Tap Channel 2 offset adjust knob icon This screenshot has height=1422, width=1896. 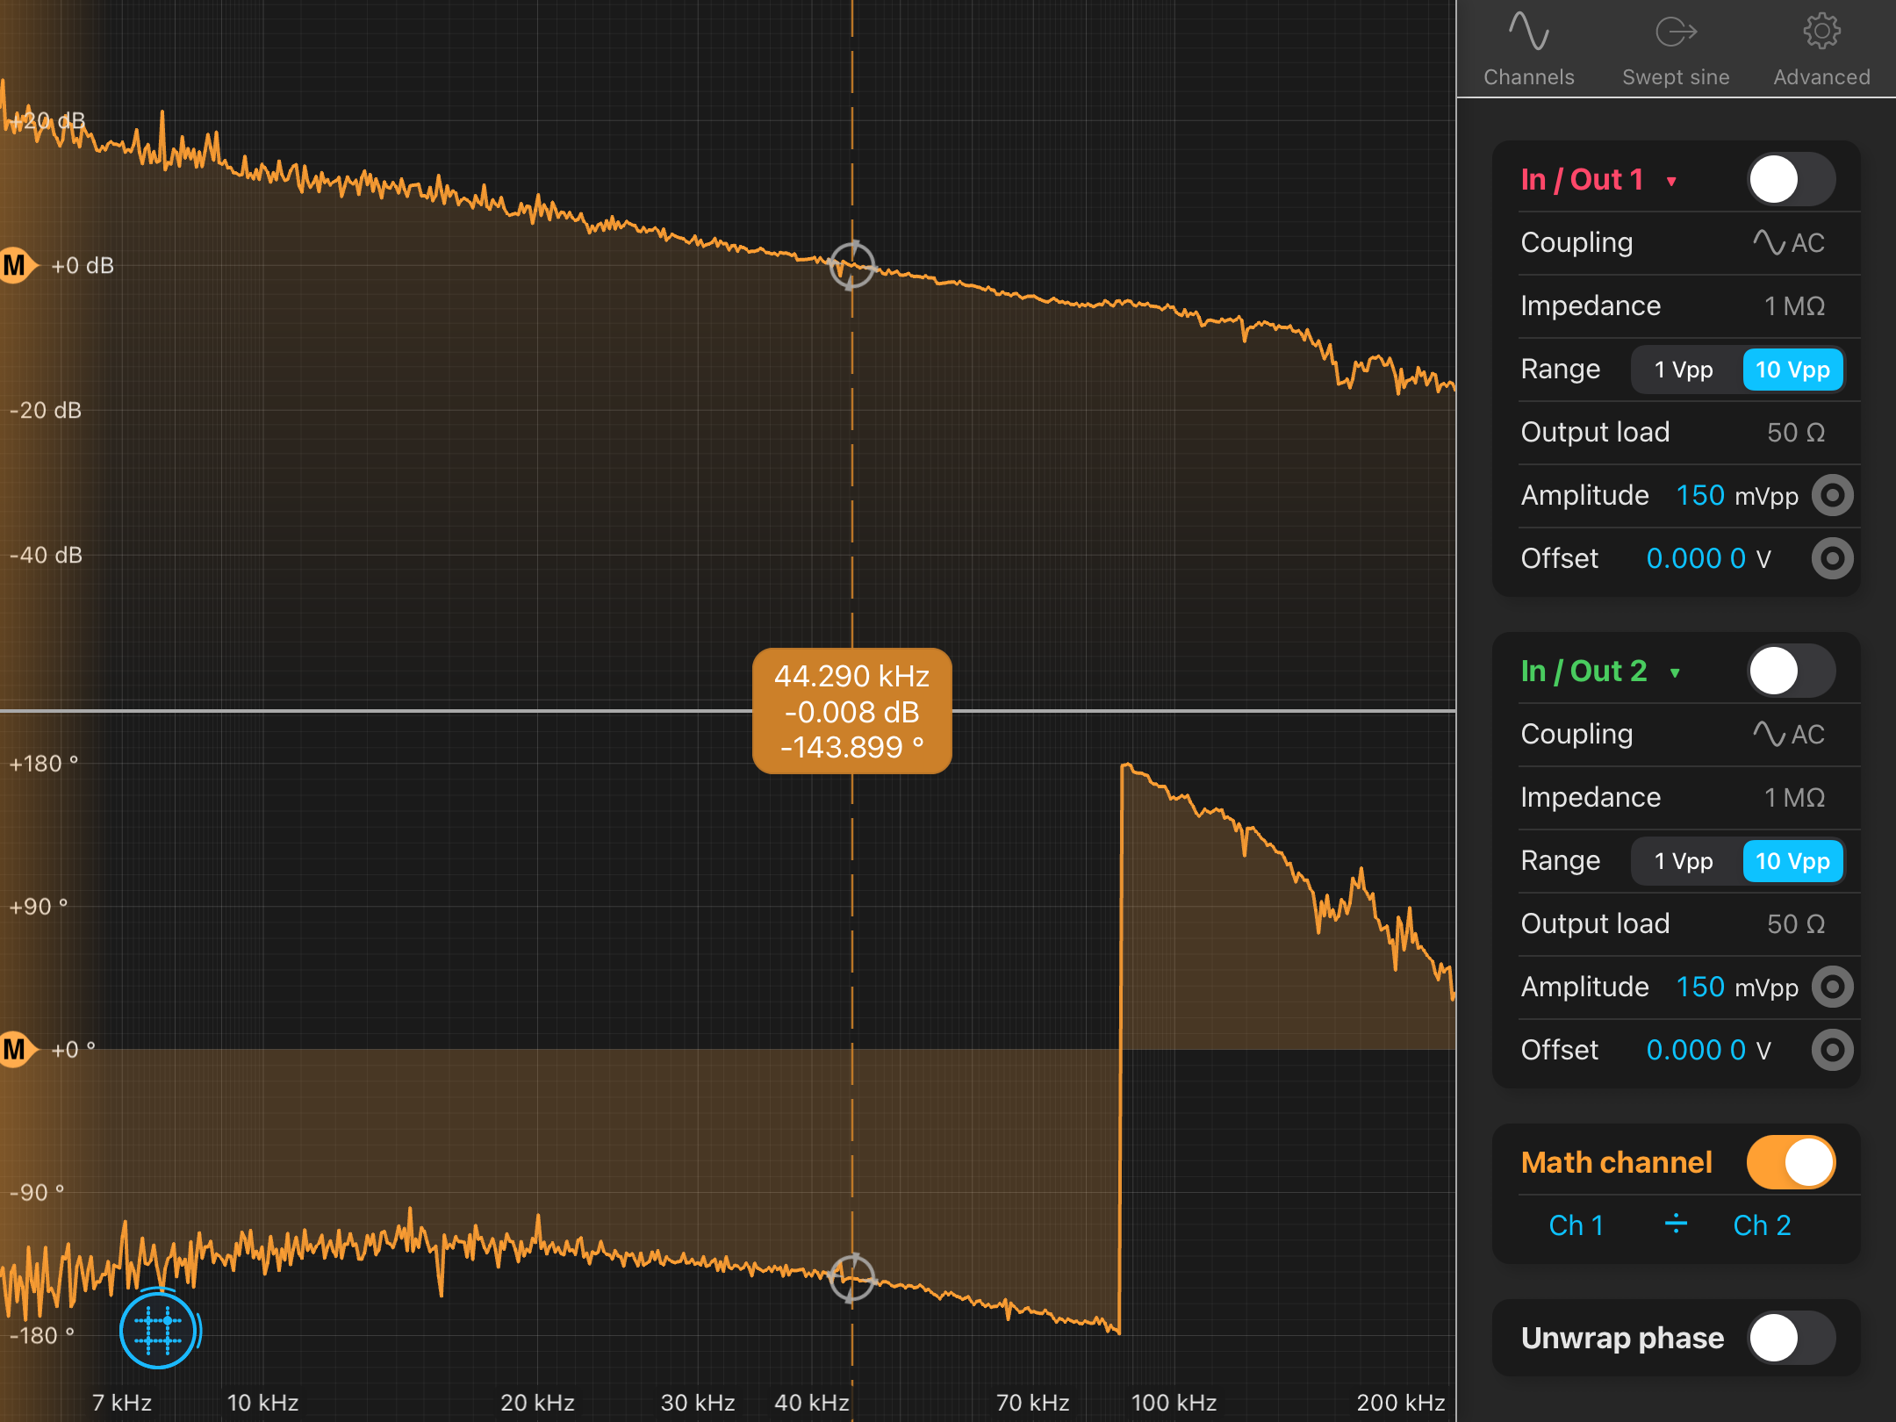(x=1833, y=1051)
